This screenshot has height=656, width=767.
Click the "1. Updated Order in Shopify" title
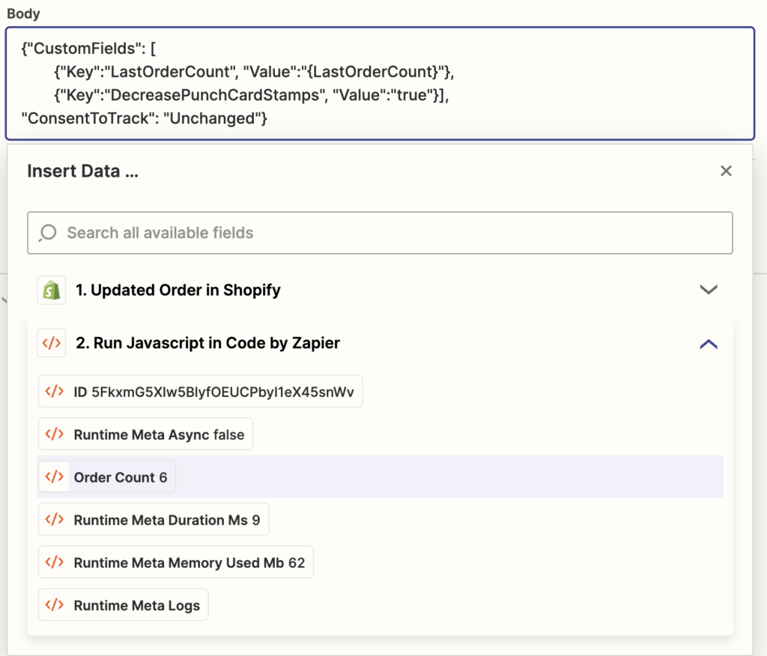click(178, 290)
